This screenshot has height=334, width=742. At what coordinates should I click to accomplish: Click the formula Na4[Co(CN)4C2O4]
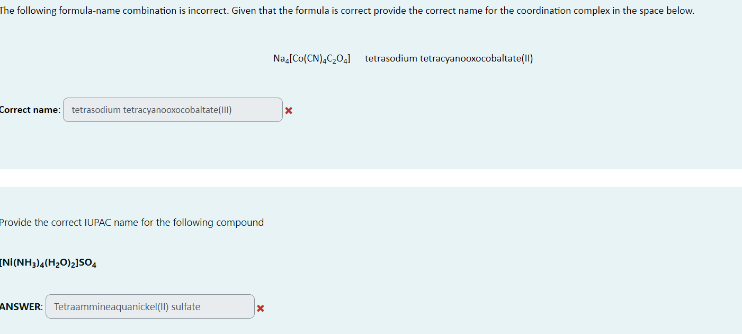coord(311,58)
